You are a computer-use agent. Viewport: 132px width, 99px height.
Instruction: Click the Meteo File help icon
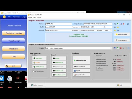click(118, 31)
